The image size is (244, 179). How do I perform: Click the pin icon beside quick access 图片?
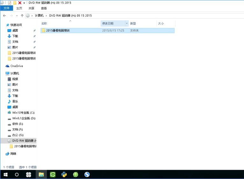pyautogui.click(x=34, y=47)
